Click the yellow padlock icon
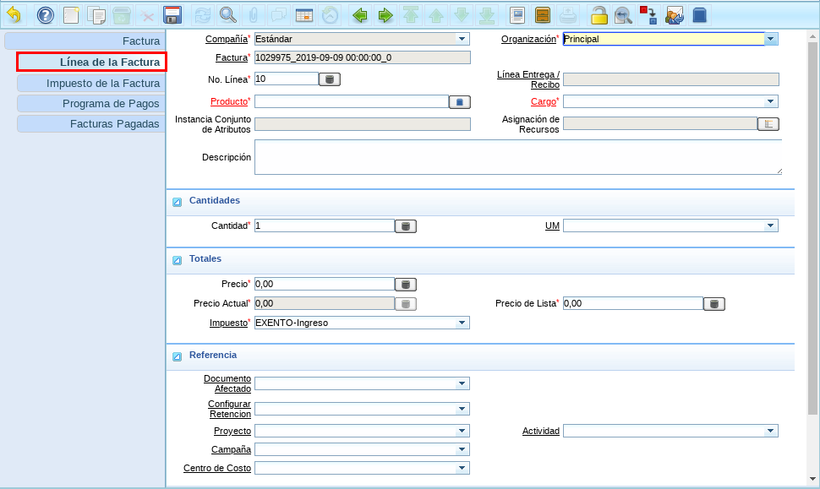820x489 pixels. tap(599, 15)
